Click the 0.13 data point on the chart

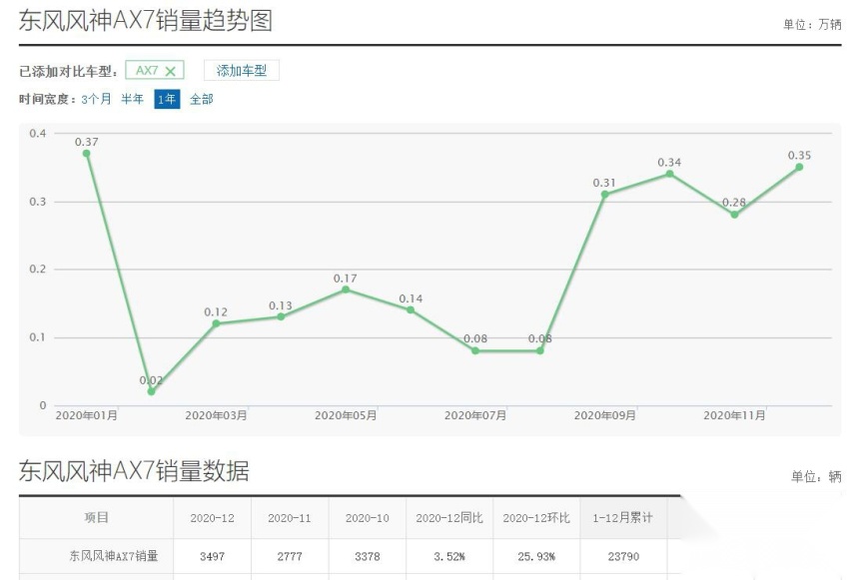[x=281, y=316]
